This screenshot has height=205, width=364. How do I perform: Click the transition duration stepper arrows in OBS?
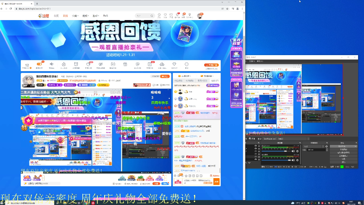click(x=327, y=150)
